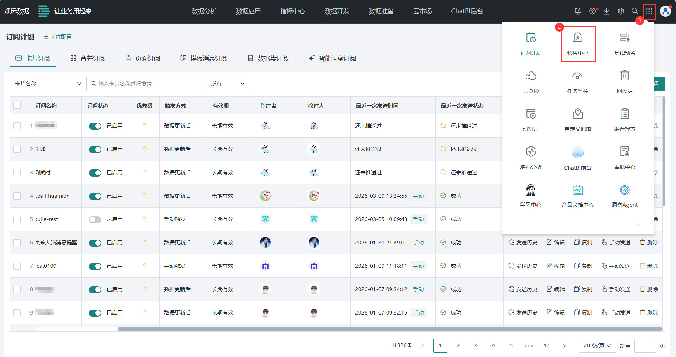Go to page 2 of results
This screenshot has height=357, width=676.
coord(458,346)
